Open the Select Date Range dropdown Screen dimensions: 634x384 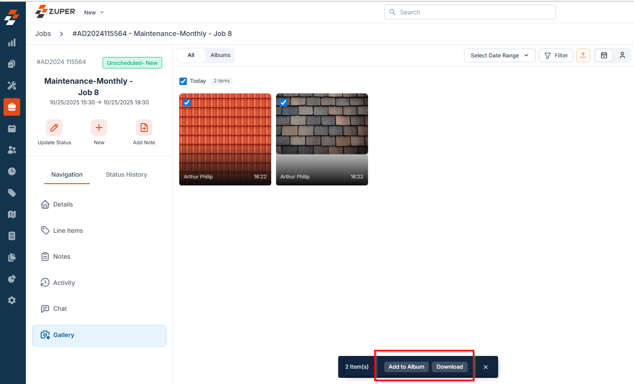(499, 55)
